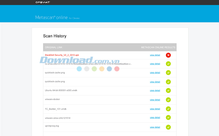
Task: Click green check icon for re-vmxv-ohlc121514 row
Action: click(168, 64)
